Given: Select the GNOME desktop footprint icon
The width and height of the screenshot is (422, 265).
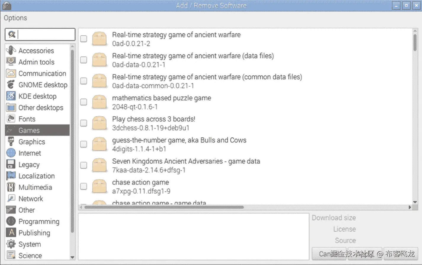Looking at the screenshot, I should tap(11, 84).
